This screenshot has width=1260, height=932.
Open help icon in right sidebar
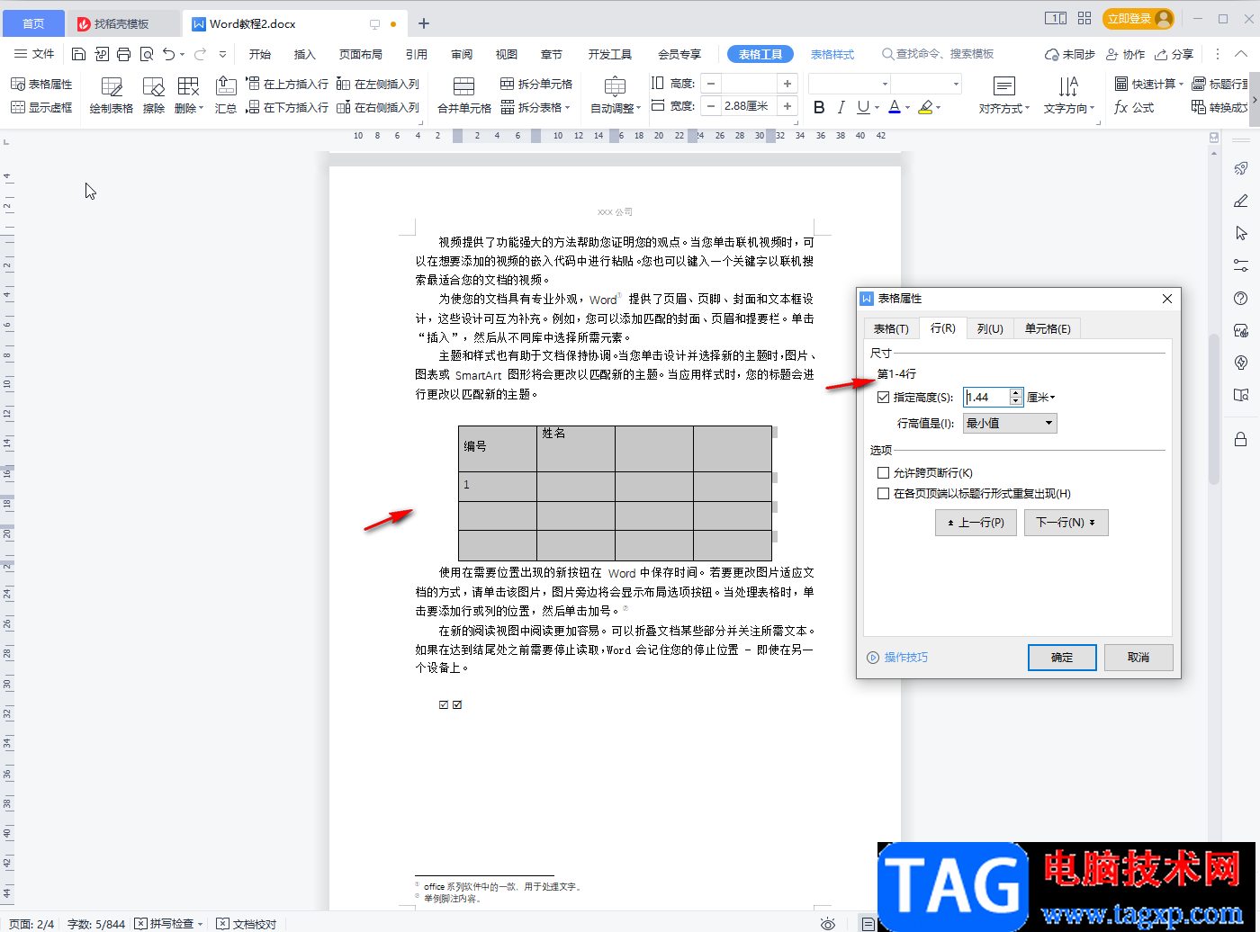click(x=1241, y=299)
